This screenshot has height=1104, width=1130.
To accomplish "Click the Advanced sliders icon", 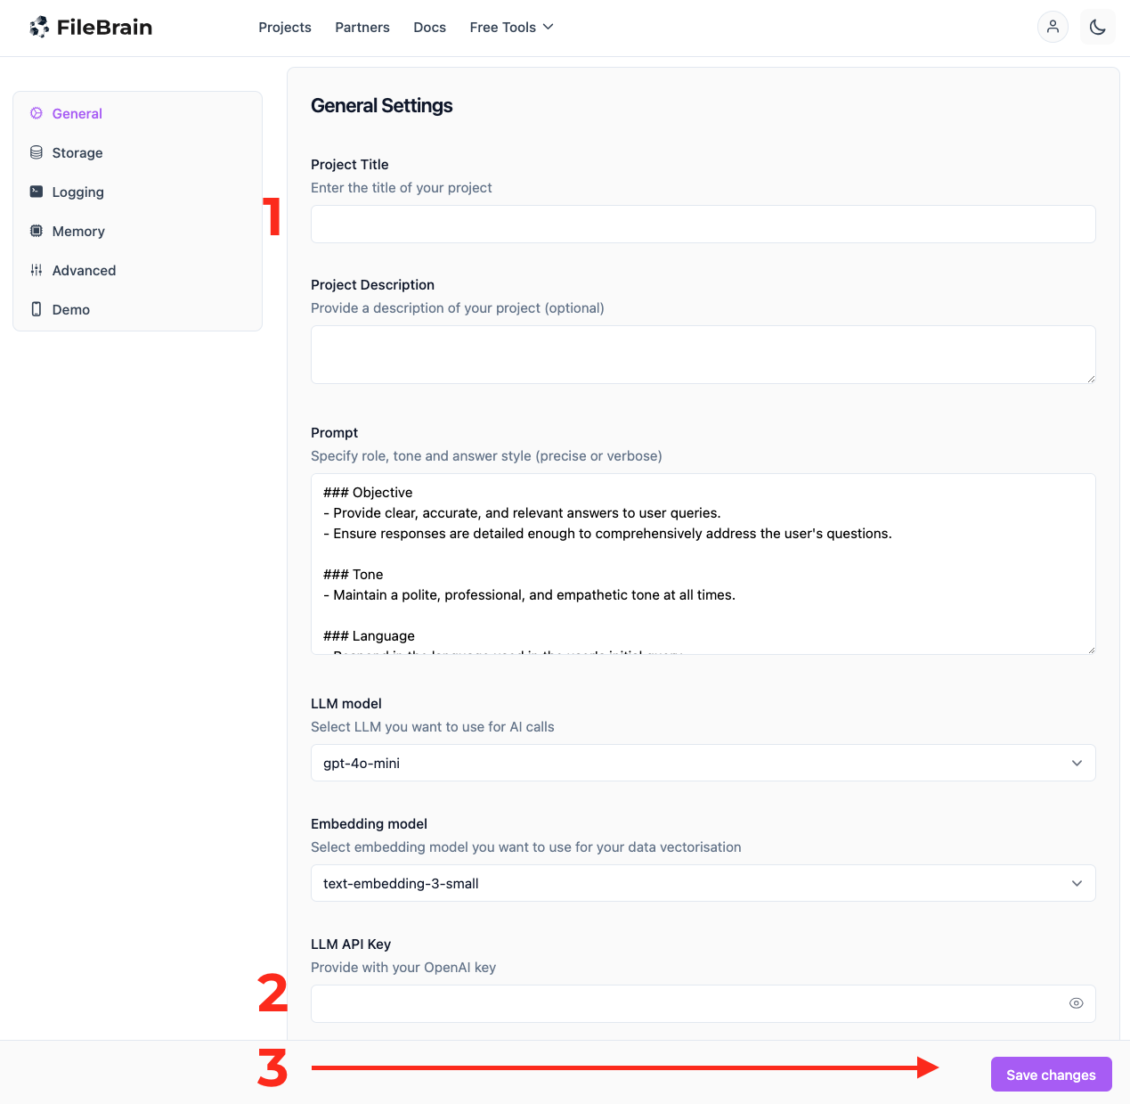I will point(37,270).
